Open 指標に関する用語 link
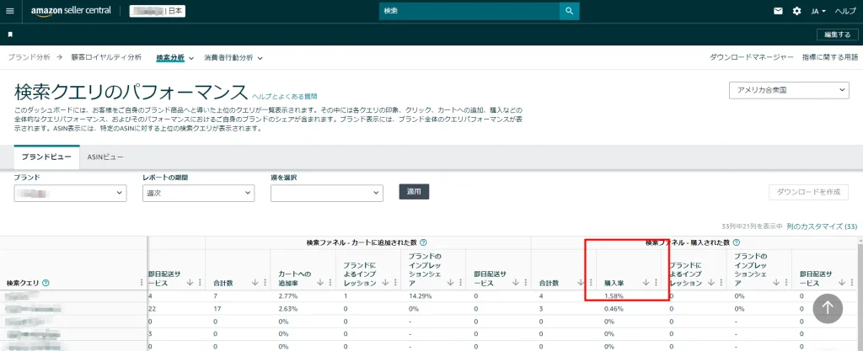 pos(830,57)
